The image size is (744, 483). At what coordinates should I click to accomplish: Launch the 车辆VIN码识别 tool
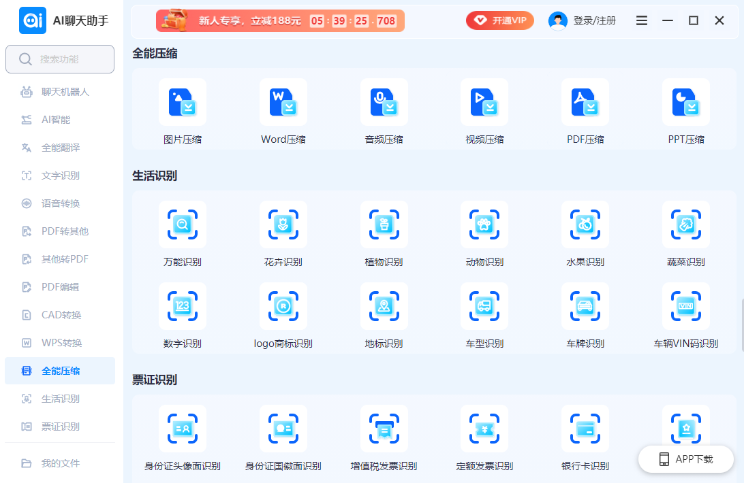pyautogui.click(x=685, y=306)
